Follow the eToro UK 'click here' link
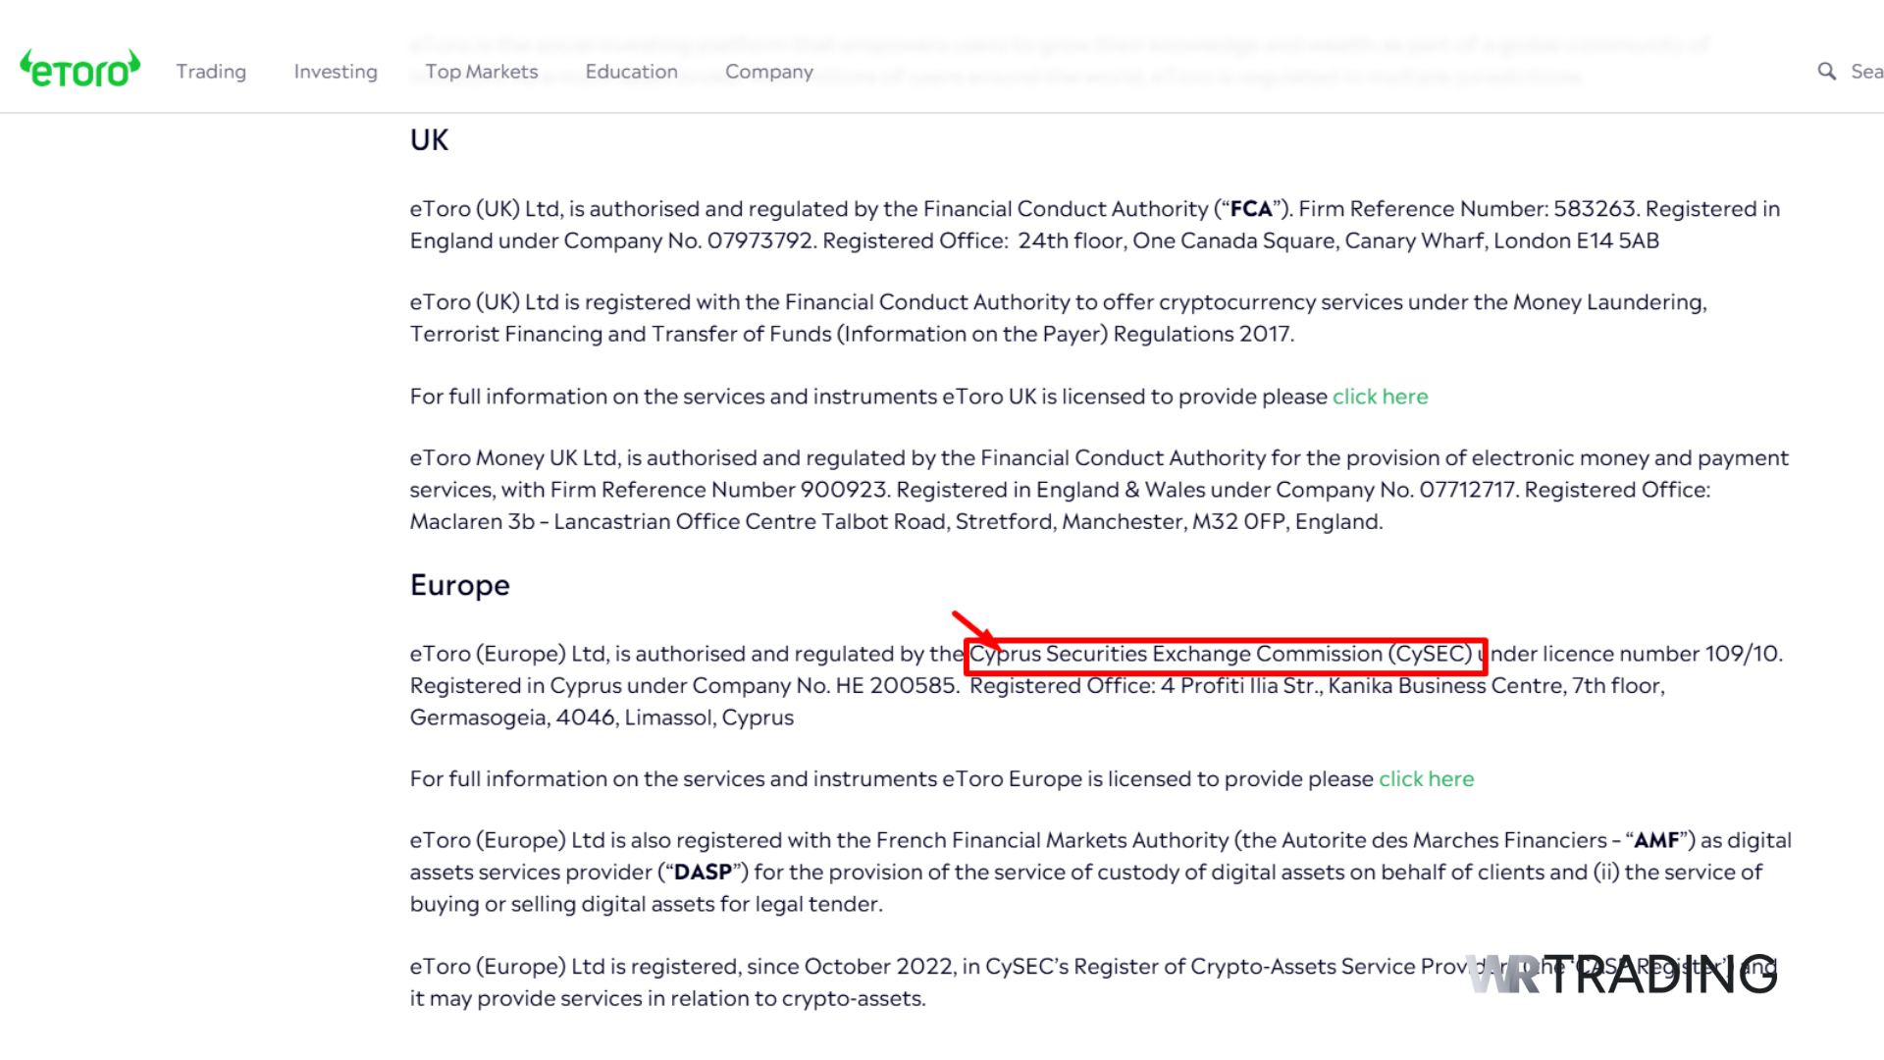1884x1060 pixels. point(1380,397)
